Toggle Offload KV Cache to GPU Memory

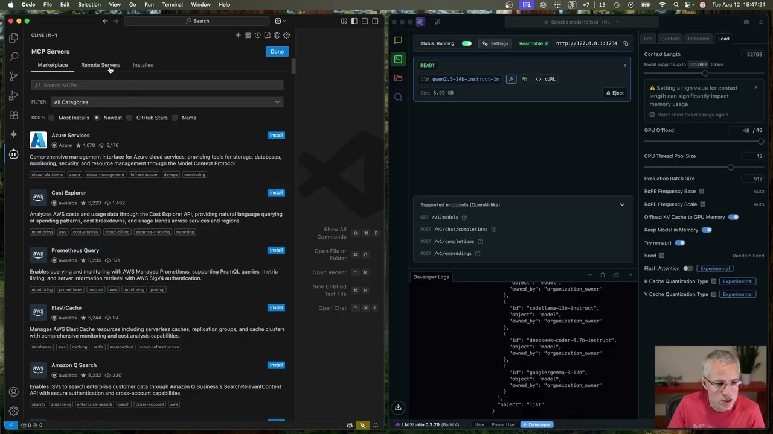click(733, 217)
